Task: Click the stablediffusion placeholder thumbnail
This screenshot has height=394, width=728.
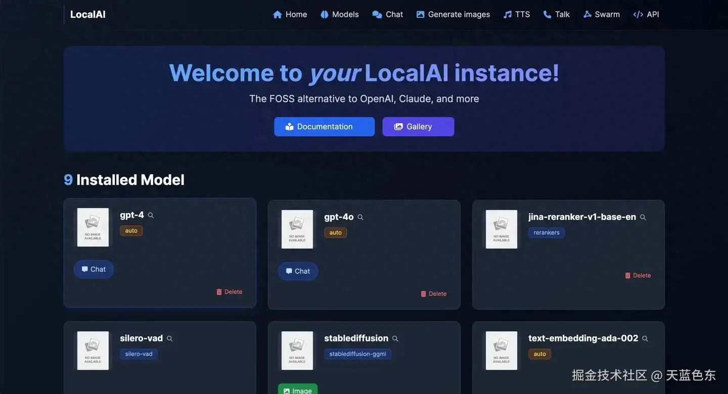Action: [x=297, y=351]
